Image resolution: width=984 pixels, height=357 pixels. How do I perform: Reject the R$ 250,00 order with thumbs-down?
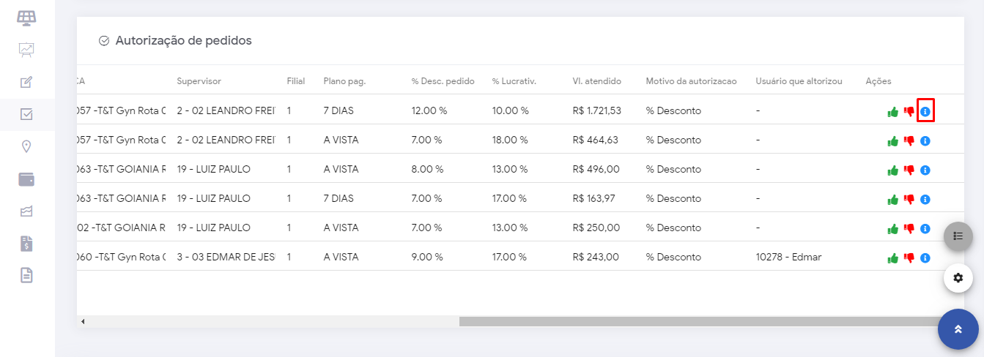pos(909,228)
